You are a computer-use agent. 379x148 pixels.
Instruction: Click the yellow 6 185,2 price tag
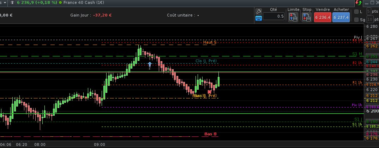(372, 127)
